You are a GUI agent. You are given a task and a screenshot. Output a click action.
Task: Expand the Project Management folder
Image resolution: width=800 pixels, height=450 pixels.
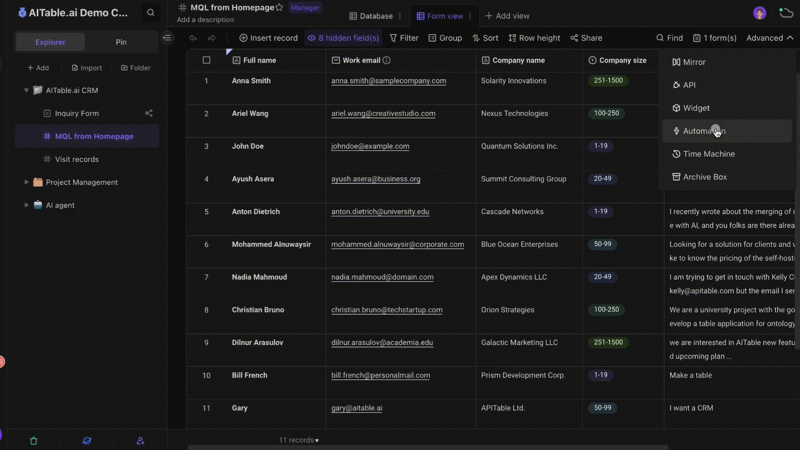pyautogui.click(x=26, y=182)
